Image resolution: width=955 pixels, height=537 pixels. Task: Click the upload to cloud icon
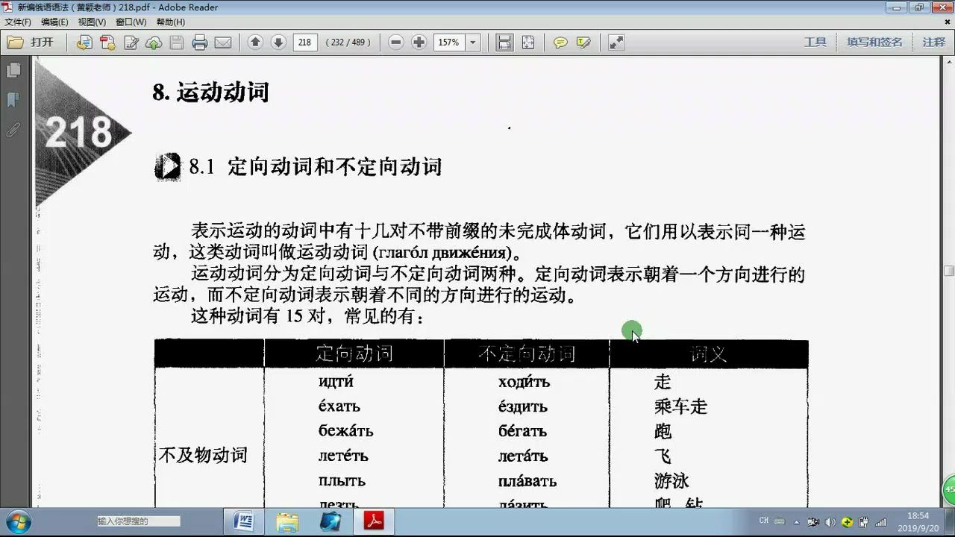click(154, 43)
